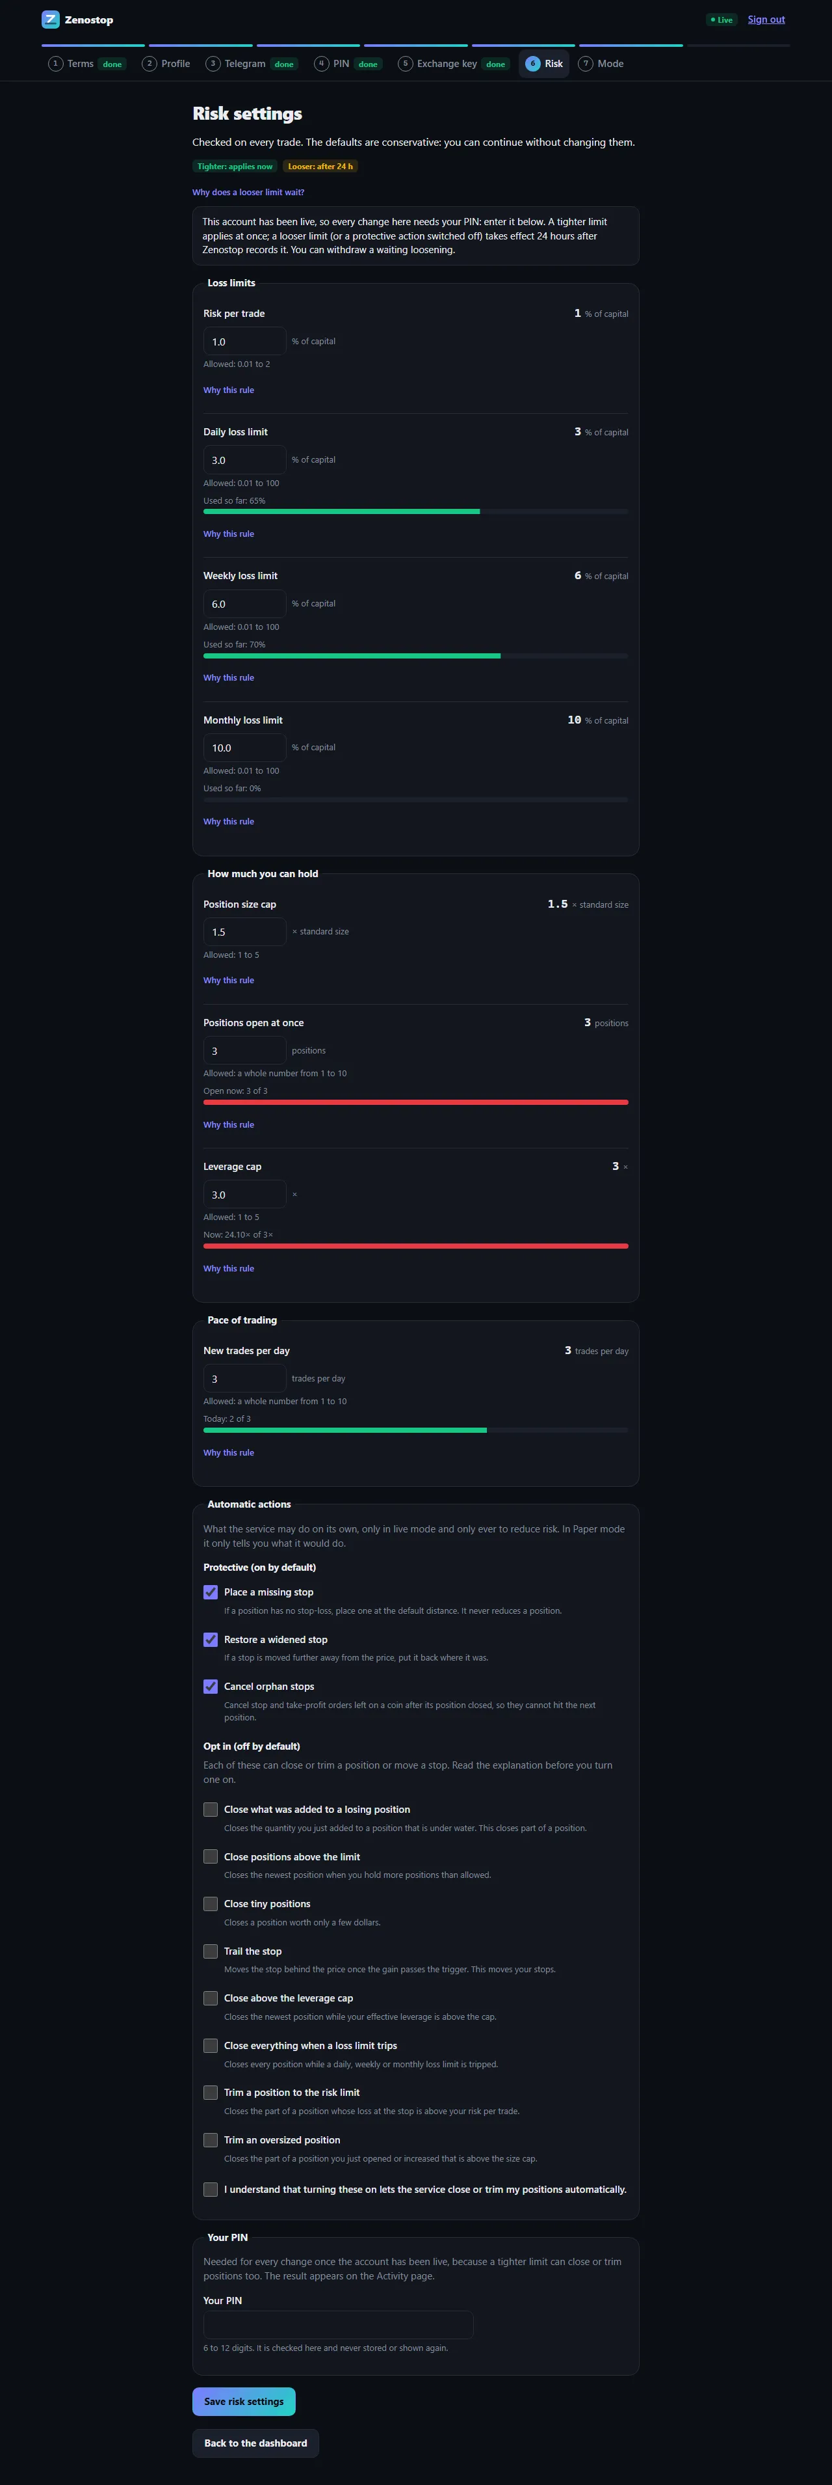Image resolution: width=832 pixels, height=2485 pixels.
Task: Switch to the PIN step
Action: coord(348,64)
